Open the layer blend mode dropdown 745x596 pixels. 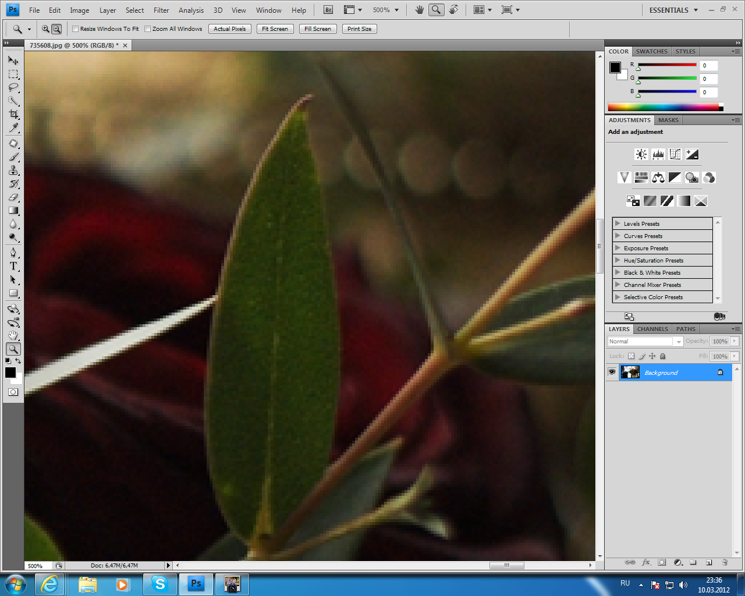click(x=645, y=342)
